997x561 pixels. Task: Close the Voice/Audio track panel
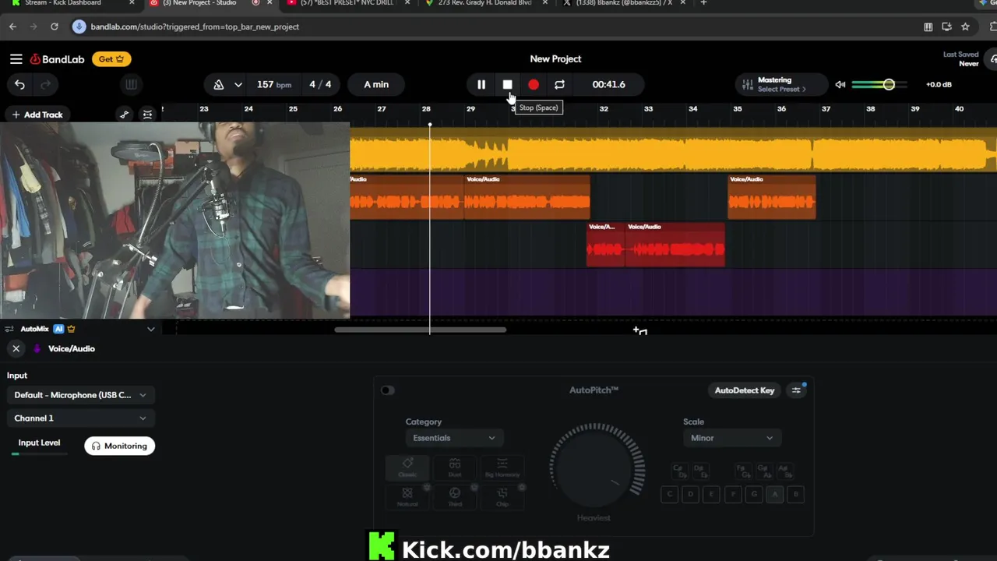[16, 348]
